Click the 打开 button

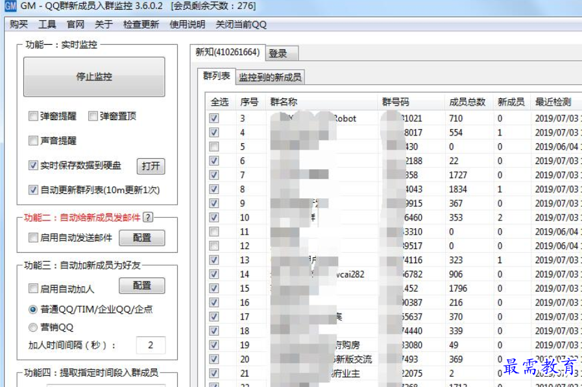tap(151, 166)
